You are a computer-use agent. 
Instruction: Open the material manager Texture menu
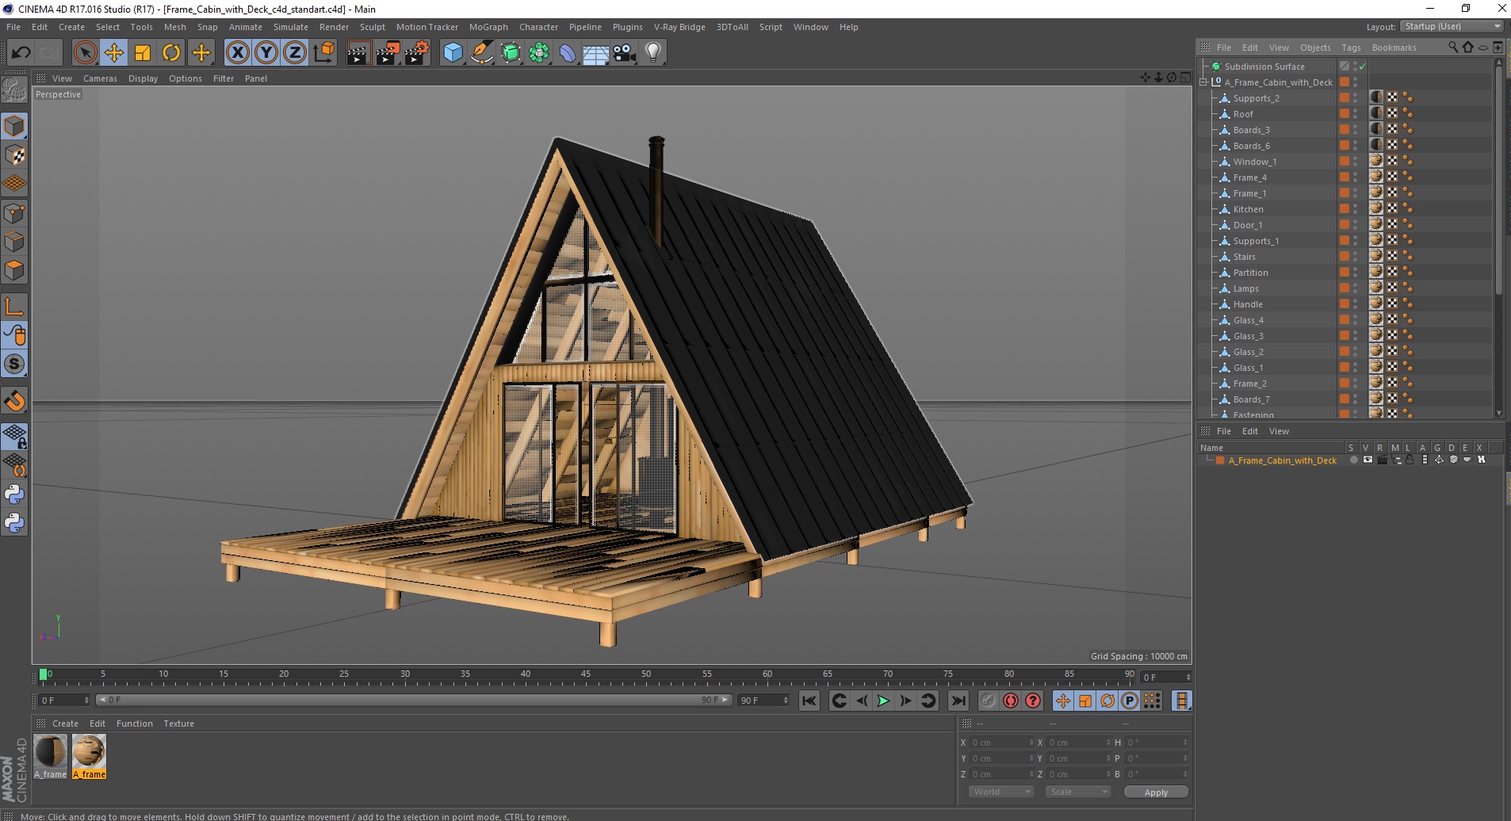pos(178,724)
